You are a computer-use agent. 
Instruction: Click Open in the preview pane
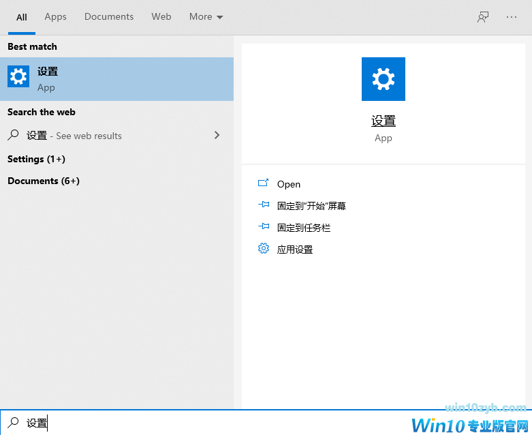coord(289,184)
